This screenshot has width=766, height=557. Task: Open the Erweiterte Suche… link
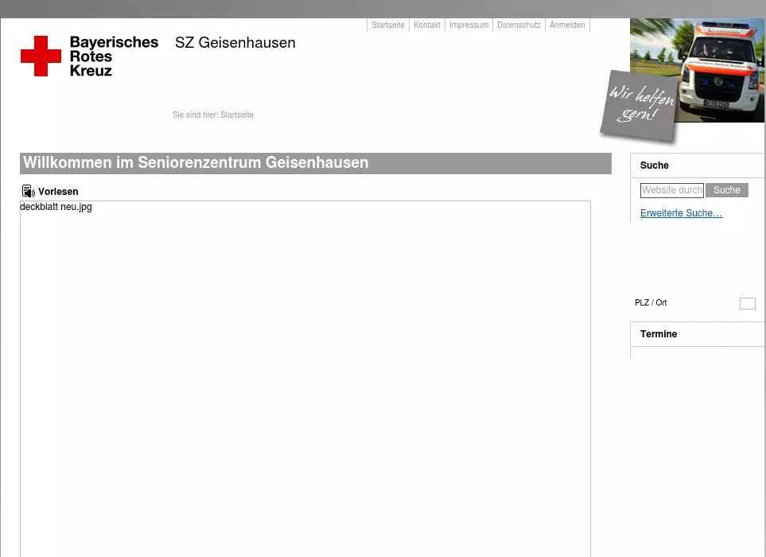681,213
